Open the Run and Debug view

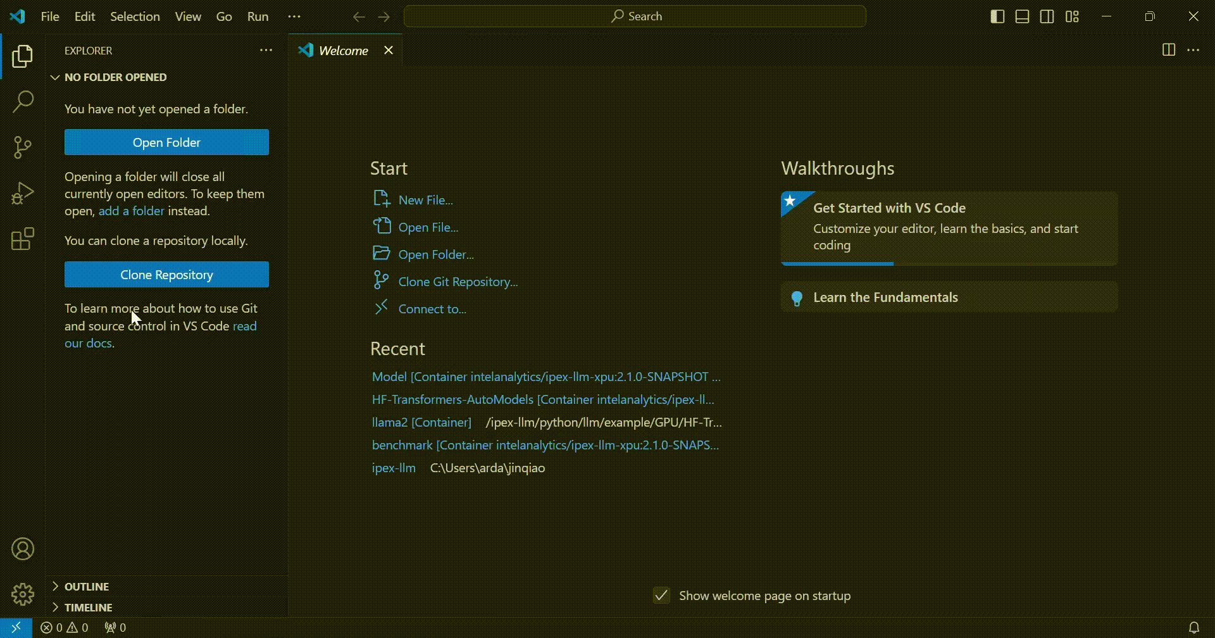pyautogui.click(x=23, y=193)
